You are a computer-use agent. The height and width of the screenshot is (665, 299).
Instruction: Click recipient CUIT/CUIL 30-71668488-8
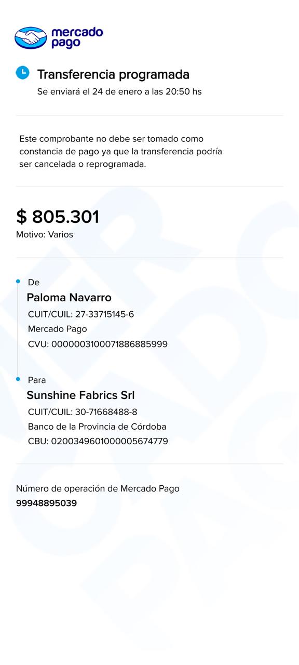click(83, 412)
